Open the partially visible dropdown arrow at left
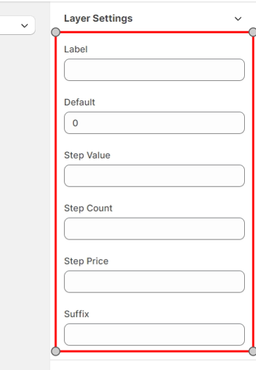 point(24,26)
